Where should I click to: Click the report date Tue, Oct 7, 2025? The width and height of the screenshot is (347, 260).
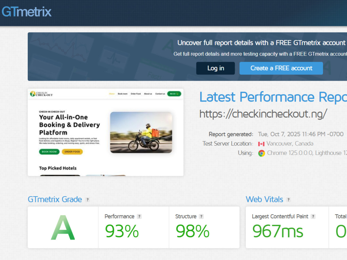coord(301,134)
